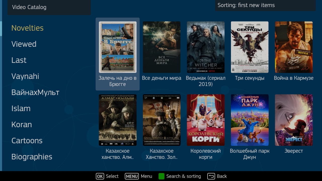The width and height of the screenshot is (322, 181).
Task: Open the Казахское ханство. Алм.. poster
Action: pyautogui.click(x=118, y=120)
